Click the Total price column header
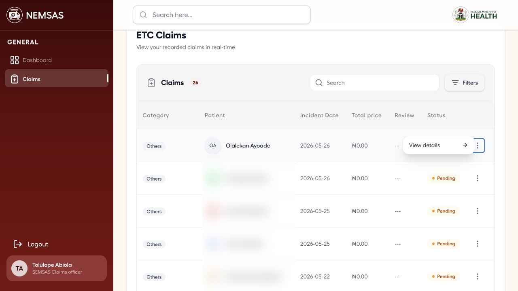The image size is (518, 291). [x=367, y=115]
